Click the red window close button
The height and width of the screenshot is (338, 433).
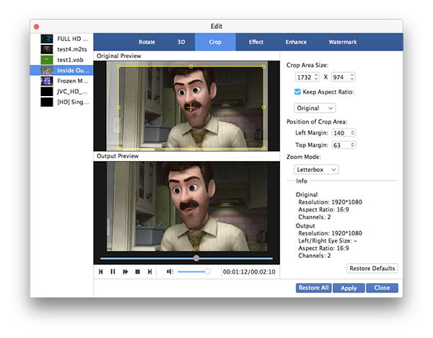(36, 27)
